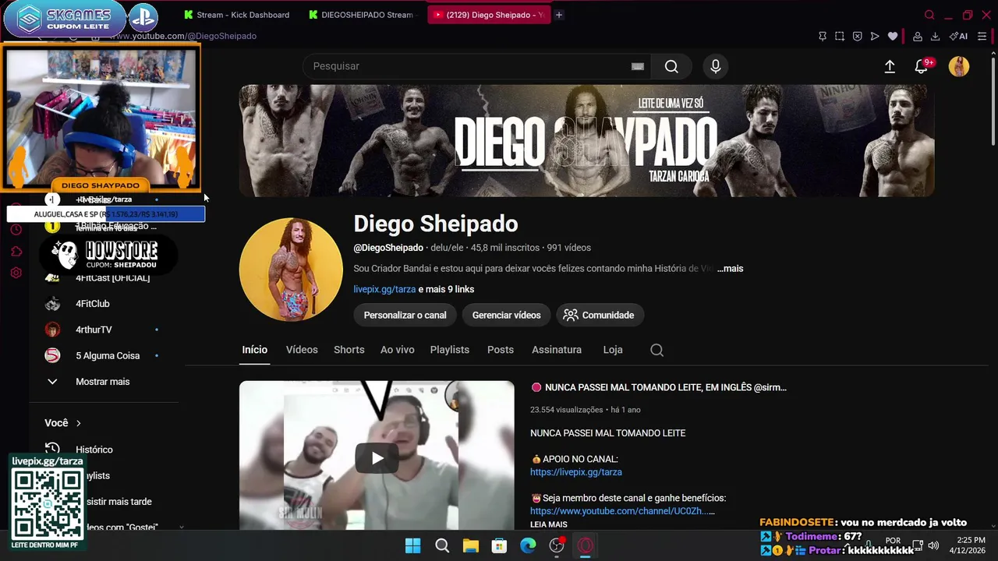Switch to the Stream - Kick Dashboard tab
The image size is (998, 561).
(x=236, y=15)
